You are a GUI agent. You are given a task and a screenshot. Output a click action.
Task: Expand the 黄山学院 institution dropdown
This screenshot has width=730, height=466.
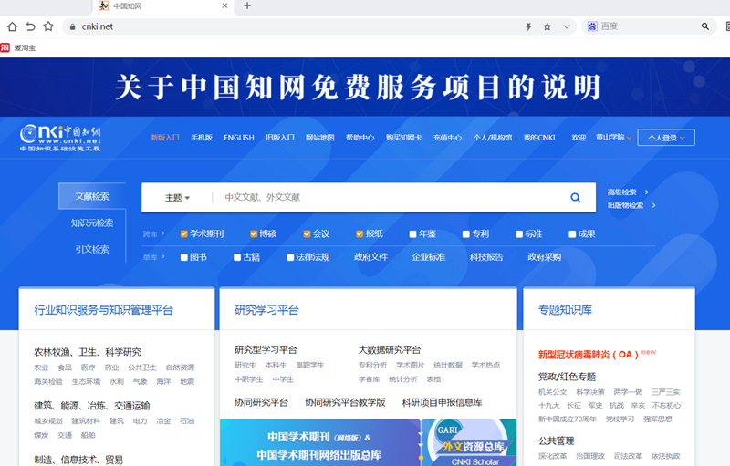613,138
